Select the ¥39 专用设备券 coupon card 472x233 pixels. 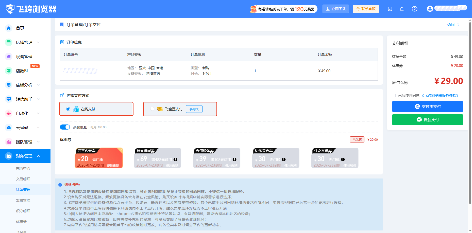tap(216, 158)
